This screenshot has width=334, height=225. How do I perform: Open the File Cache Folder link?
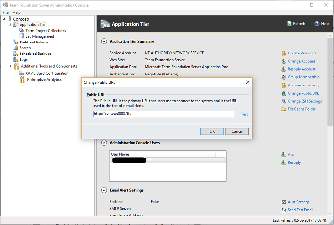pos(302,109)
